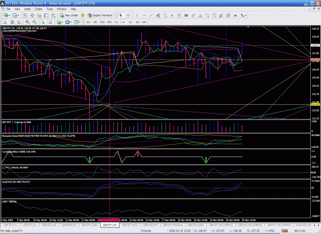Click the pink highlighted date on the time axis
This screenshot has width=321, height=234.
[109, 220]
